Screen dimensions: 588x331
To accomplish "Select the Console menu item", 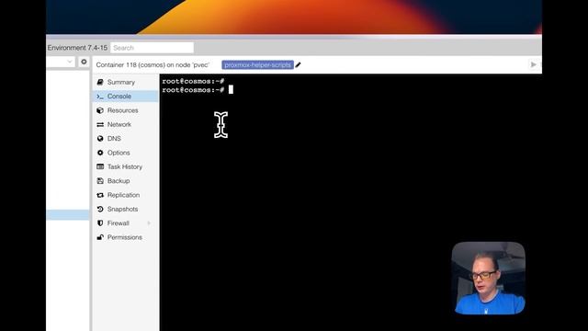I will coord(125,97).
